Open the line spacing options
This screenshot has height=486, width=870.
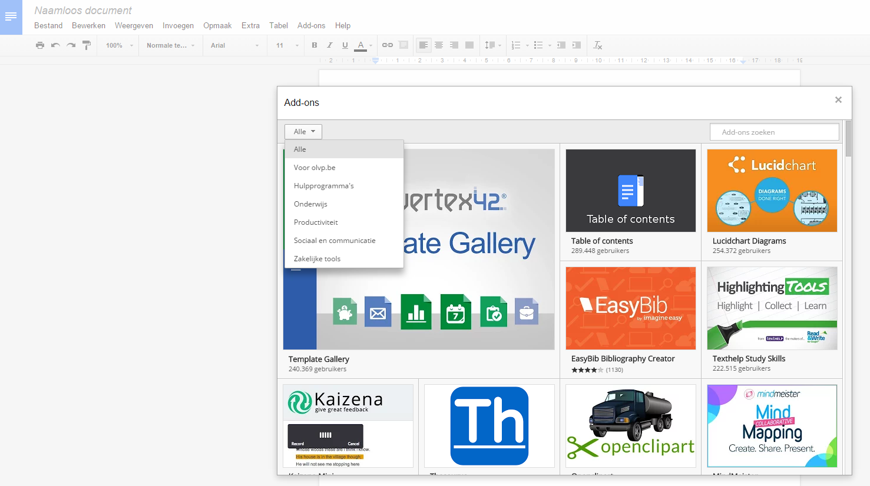492,45
